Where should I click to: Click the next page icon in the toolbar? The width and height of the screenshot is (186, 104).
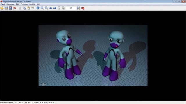[63, 8]
